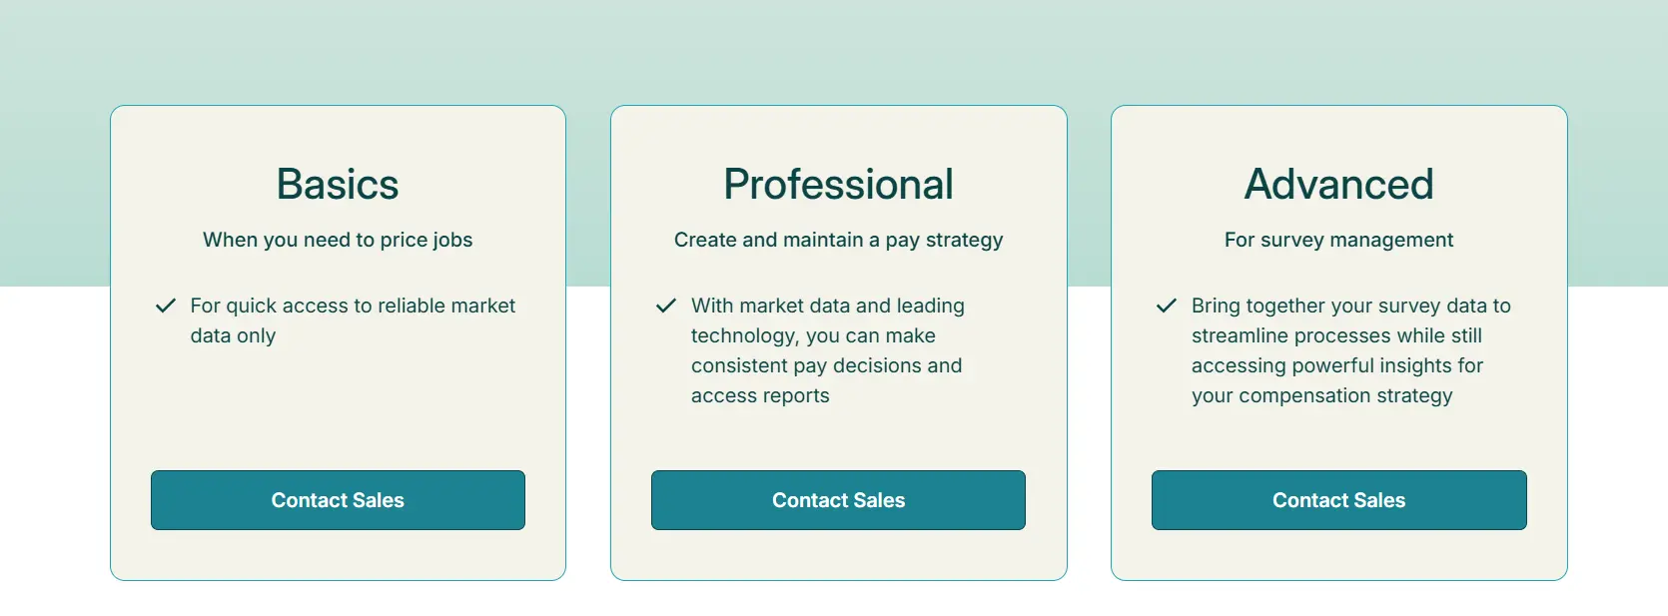Select the Professional plan heading
The image size is (1668, 616).
[838, 184]
